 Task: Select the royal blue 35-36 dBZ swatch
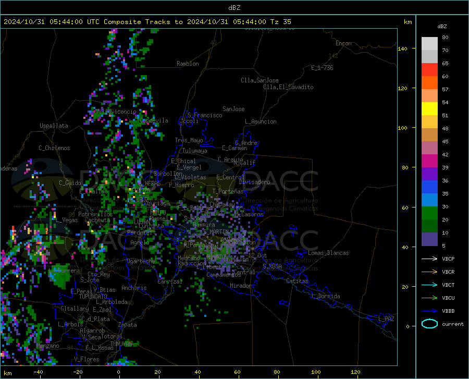(429, 187)
